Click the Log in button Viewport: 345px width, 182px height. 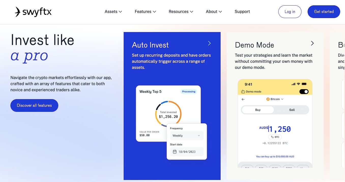tap(290, 12)
